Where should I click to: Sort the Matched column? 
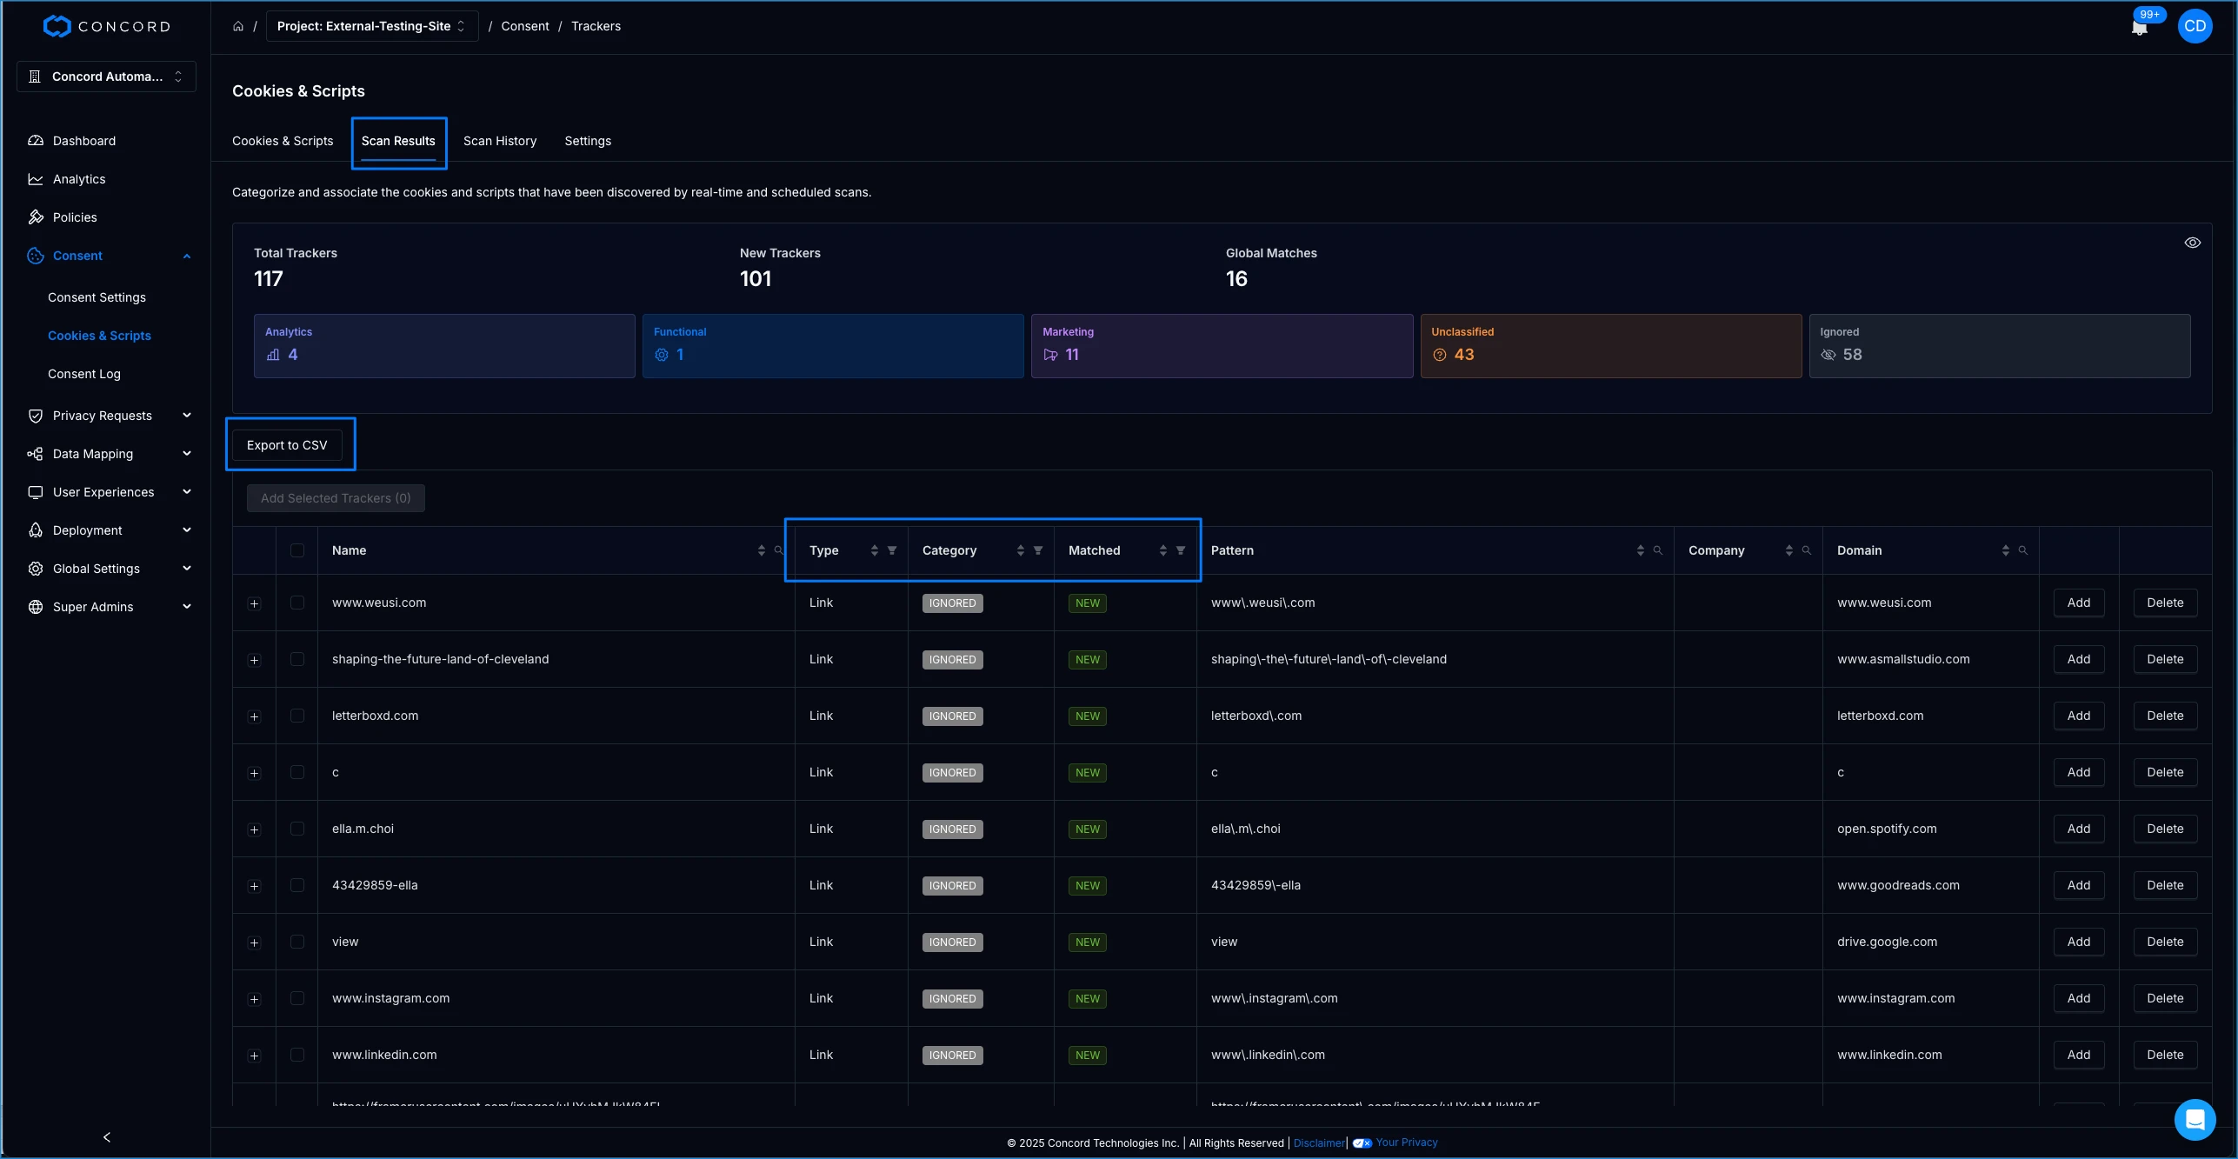tap(1163, 550)
